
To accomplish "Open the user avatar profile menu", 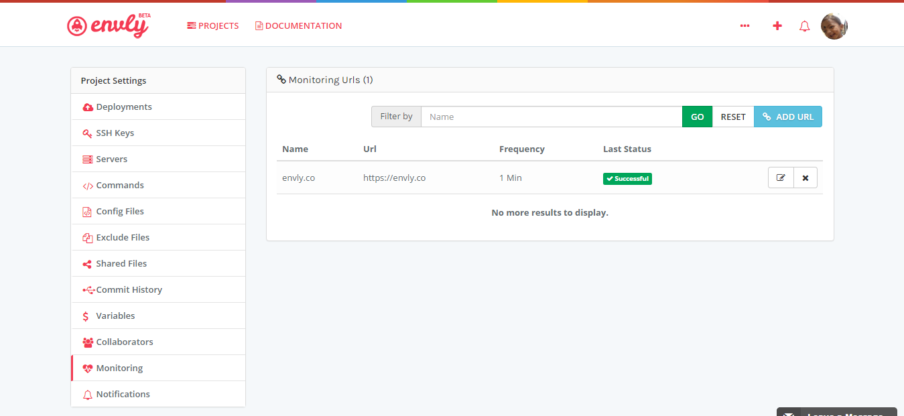I will click(x=834, y=26).
